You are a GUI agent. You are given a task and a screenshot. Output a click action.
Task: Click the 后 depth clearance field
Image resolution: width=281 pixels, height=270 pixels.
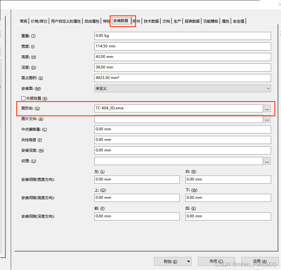(x=228, y=216)
